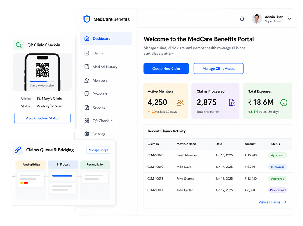Image resolution: width=303 pixels, height=226 pixels.
Task: Click claim ID CLM-10018
Action: (x=155, y=179)
